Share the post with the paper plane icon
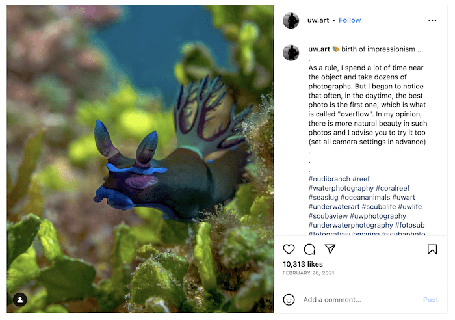Screen dimensions: 455x320 click(x=330, y=249)
